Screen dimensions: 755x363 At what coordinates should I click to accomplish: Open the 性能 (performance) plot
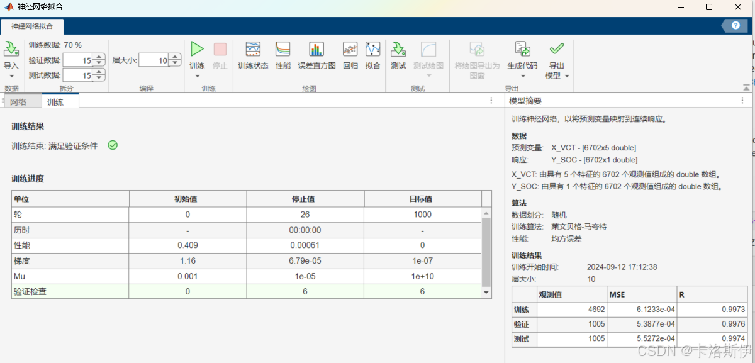click(283, 49)
